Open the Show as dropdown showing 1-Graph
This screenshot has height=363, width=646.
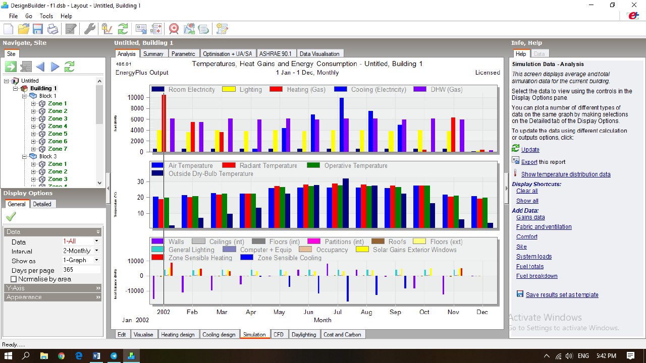coord(81,260)
